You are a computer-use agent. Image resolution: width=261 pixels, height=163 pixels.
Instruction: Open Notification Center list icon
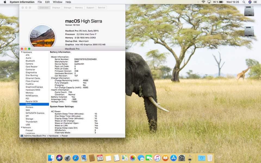[255, 2]
